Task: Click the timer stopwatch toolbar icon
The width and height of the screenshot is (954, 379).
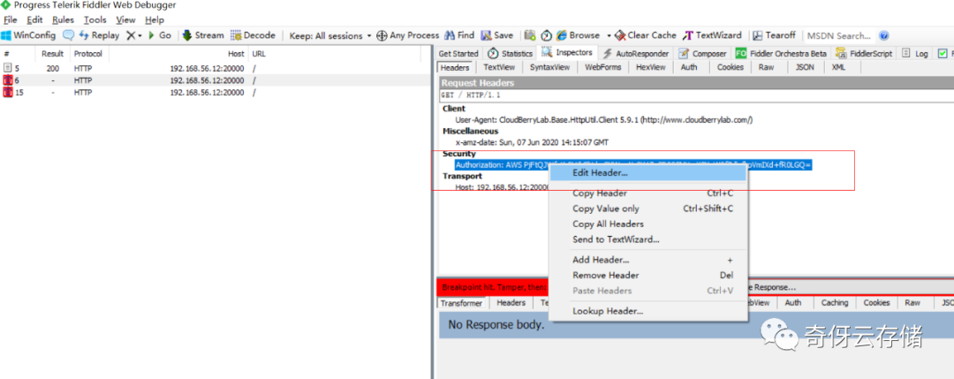Action: point(546,35)
